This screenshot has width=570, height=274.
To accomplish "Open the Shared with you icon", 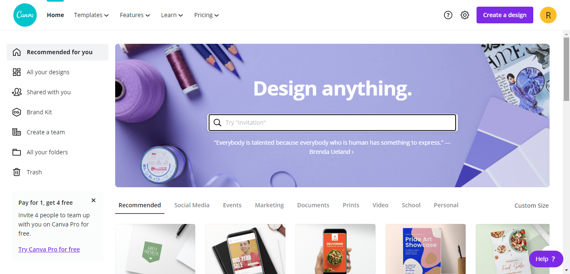I will (17, 92).
